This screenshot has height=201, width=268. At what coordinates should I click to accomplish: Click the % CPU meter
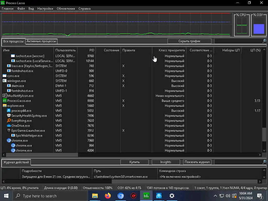click(242, 25)
